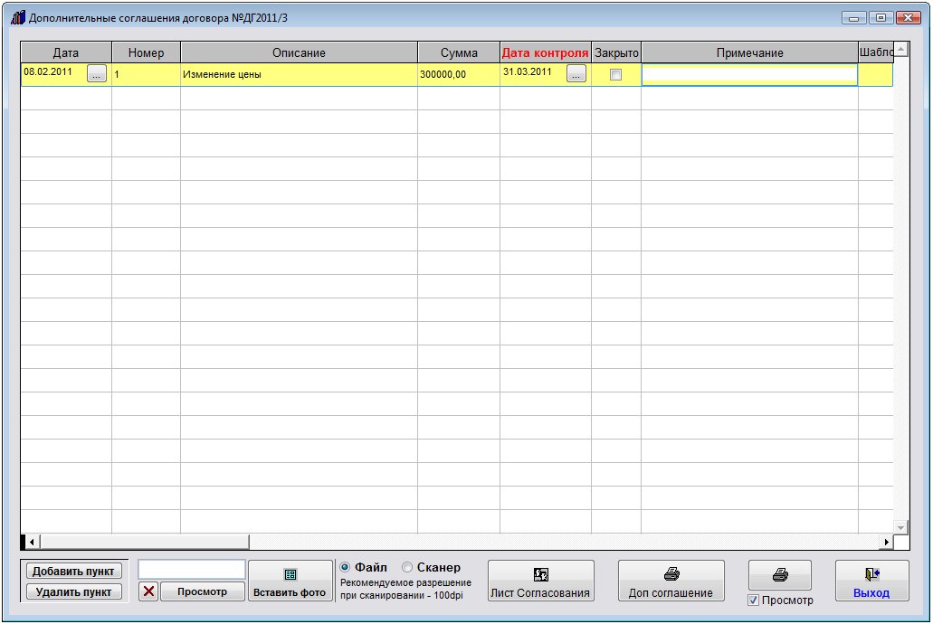Viewport: 933px width, 624px height.
Task: Open the date picker for 08.02.2011
Action: coord(97,74)
